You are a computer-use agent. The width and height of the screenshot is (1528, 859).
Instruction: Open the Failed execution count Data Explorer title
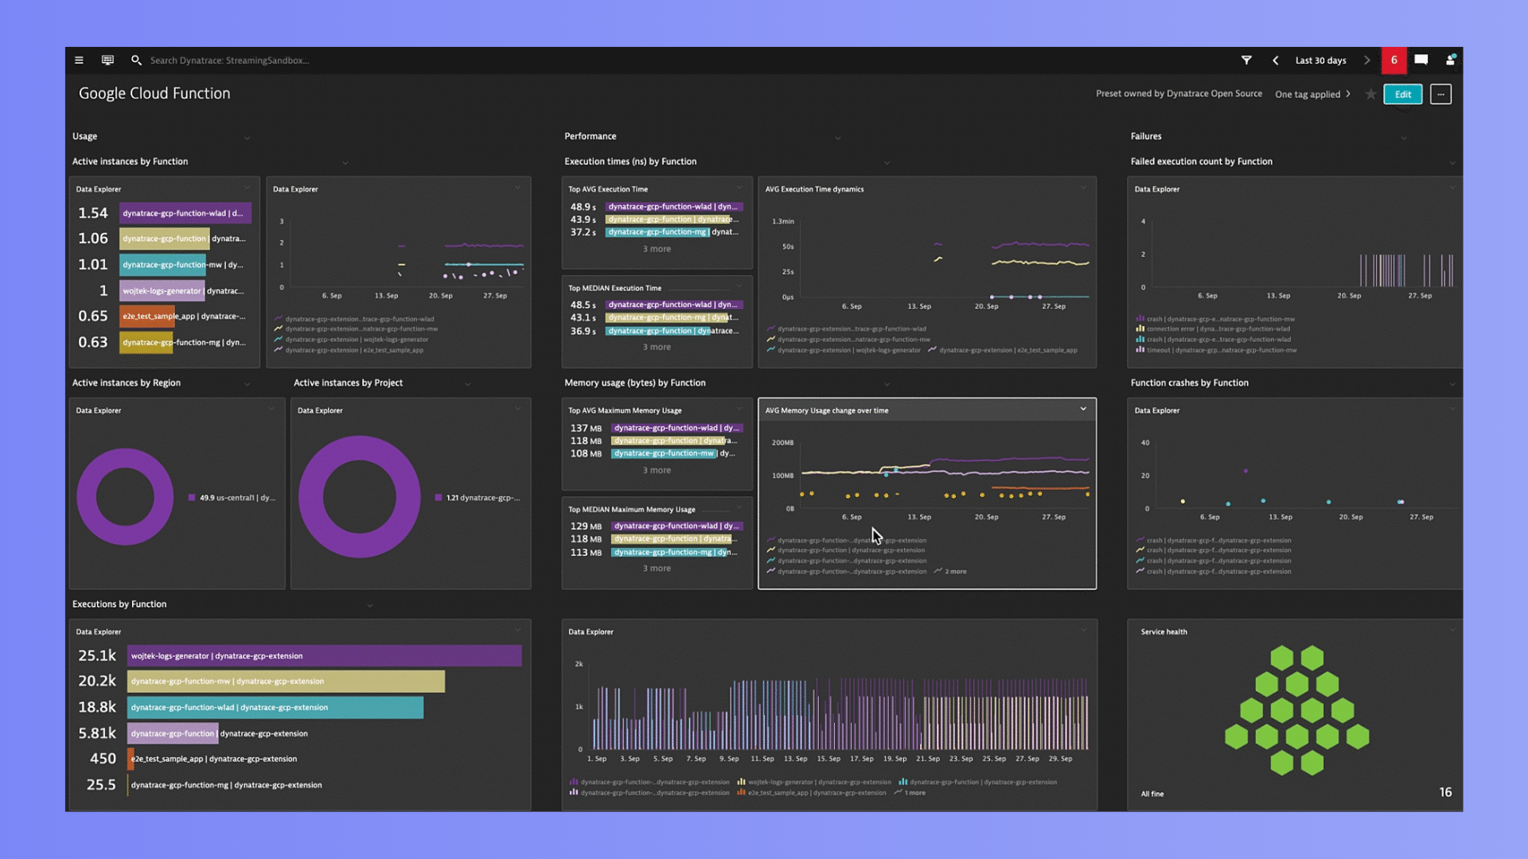(x=1156, y=189)
